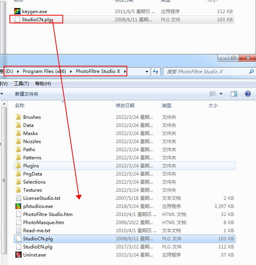Image resolution: width=256 pixels, height=265 pixels.
Task: Click the Plugins folder icon
Action: tap(18, 166)
